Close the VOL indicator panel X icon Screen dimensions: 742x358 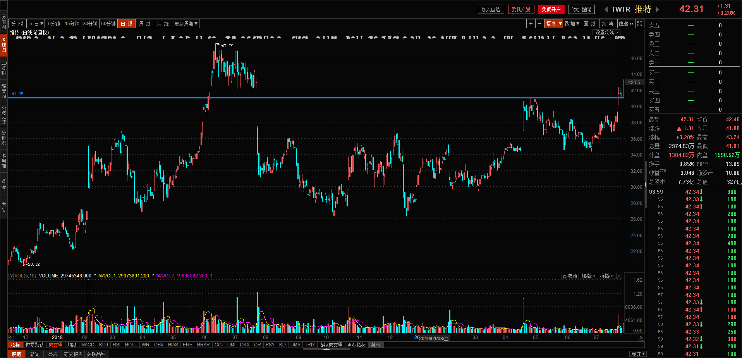coord(619,276)
